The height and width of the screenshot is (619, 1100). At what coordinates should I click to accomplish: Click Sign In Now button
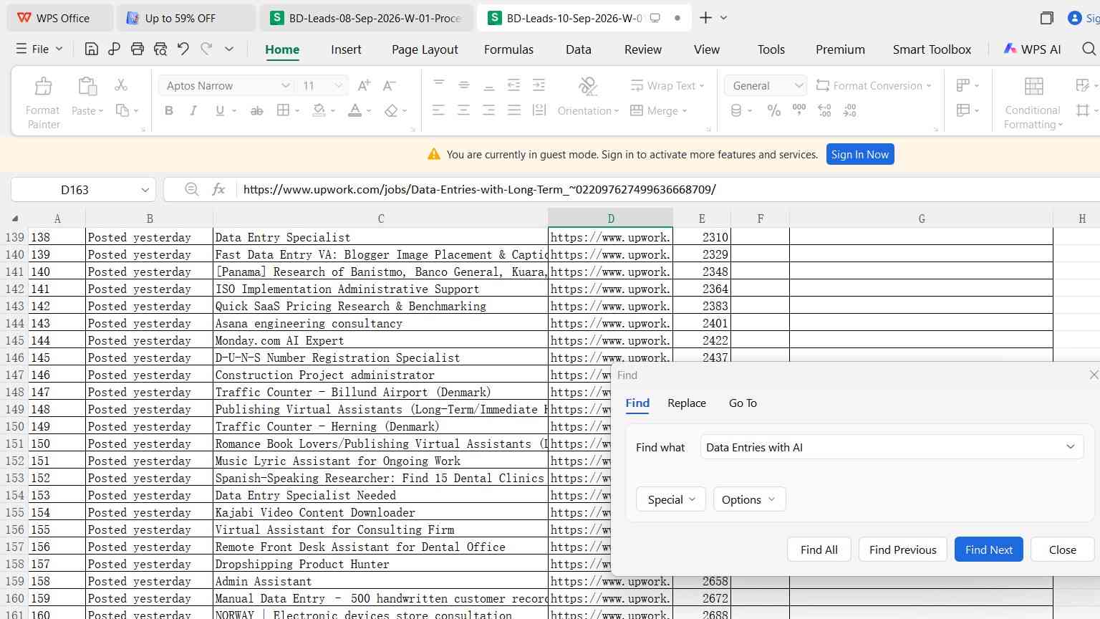(x=859, y=154)
